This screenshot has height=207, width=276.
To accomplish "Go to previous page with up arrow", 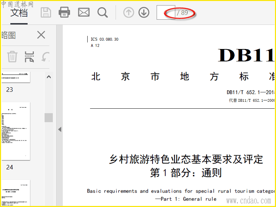I will coord(129,13).
